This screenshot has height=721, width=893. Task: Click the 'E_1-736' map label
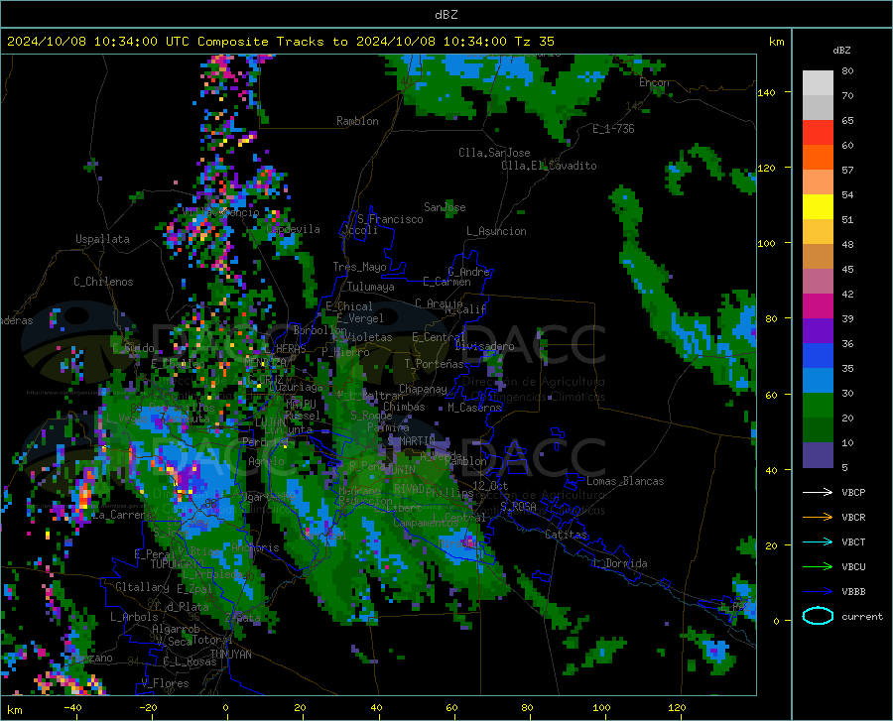(613, 129)
